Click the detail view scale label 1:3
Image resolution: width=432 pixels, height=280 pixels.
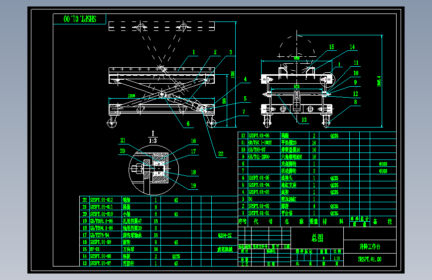tap(153, 141)
